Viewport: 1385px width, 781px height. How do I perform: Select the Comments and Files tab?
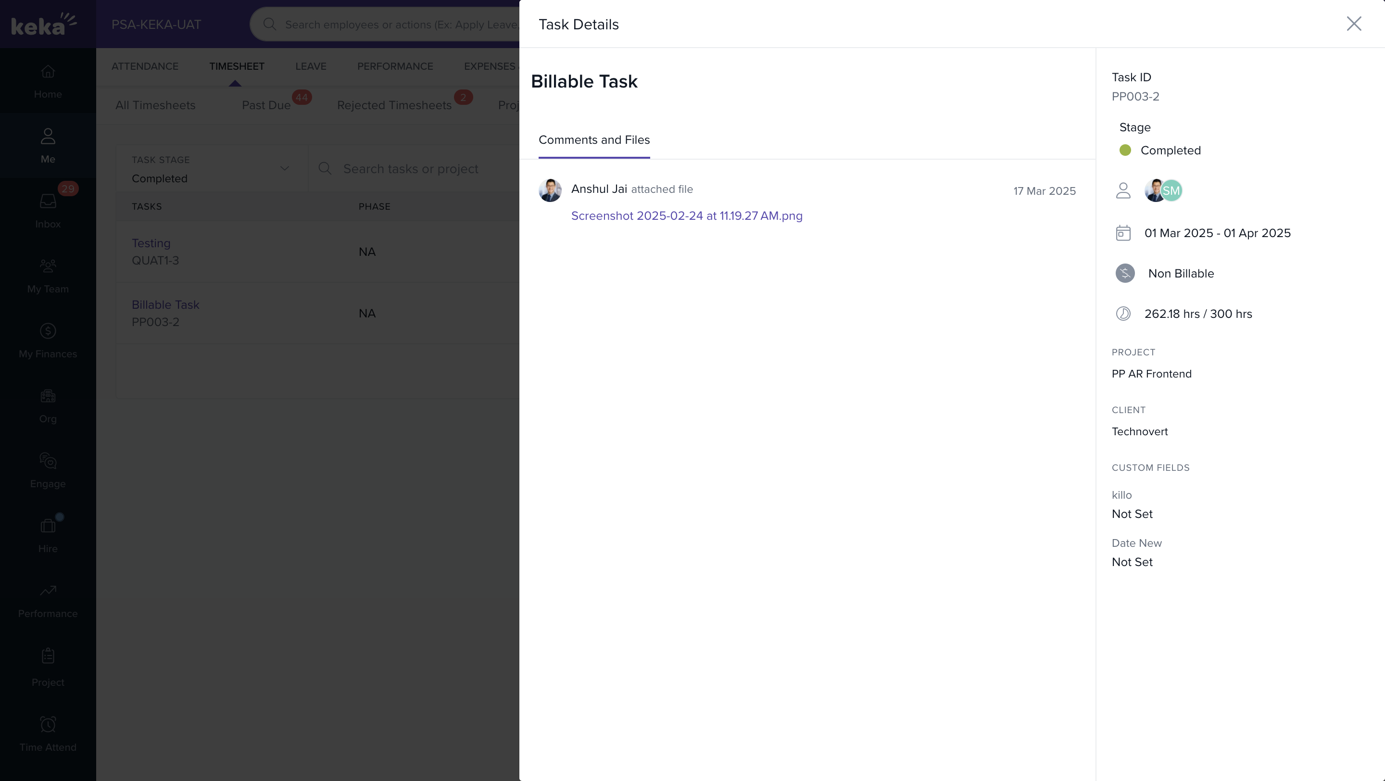(593, 140)
